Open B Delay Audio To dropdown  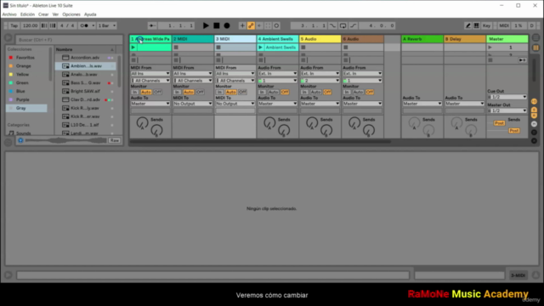(x=465, y=104)
